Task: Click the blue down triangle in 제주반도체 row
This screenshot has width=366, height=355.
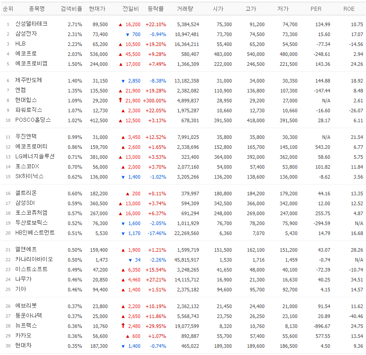Action: pyautogui.click(x=123, y=81)
